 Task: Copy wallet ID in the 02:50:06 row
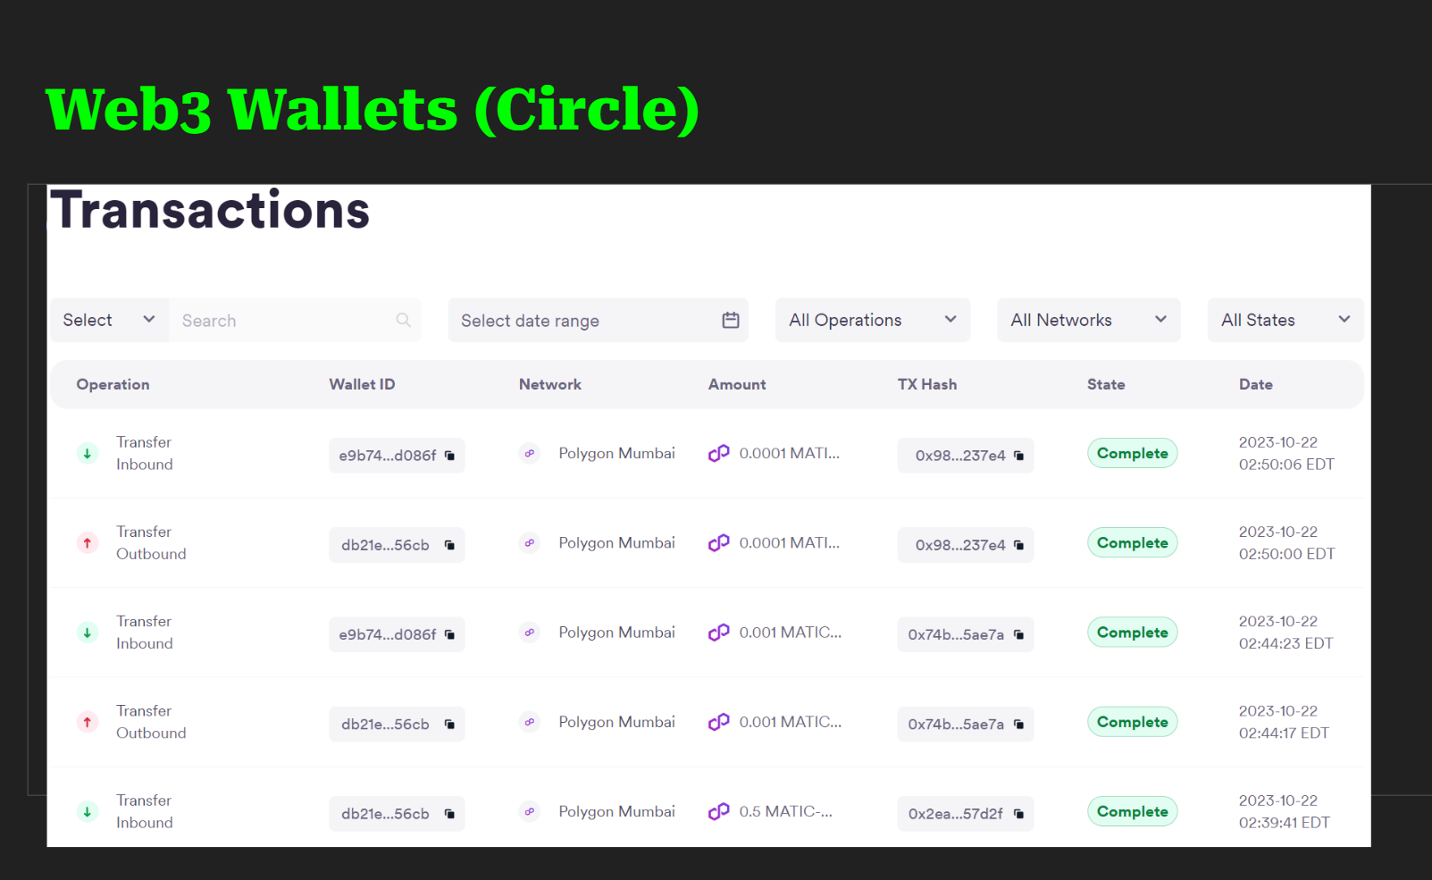449,456
